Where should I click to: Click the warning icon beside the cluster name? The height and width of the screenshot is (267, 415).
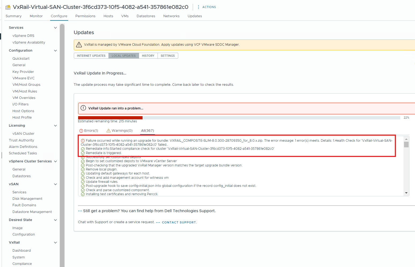point(8,7)
